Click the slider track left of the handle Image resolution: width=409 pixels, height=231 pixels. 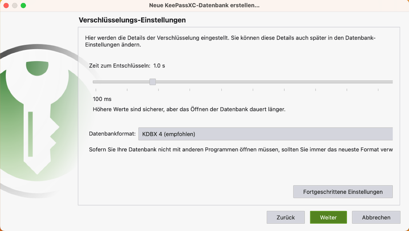coord(120,82)
